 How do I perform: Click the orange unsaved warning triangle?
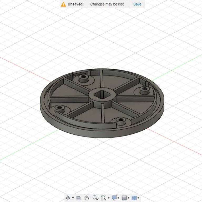coord(63,4)
